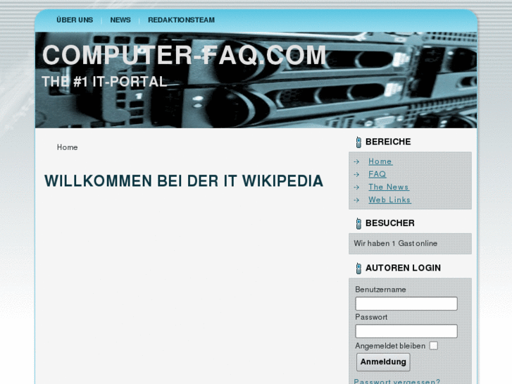
Task: Click the phone icon next to AUTOREN LOGIN
Action: (358, 268)
